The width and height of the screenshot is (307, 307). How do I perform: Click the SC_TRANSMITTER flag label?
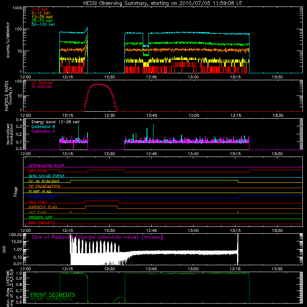pos(44,187)
